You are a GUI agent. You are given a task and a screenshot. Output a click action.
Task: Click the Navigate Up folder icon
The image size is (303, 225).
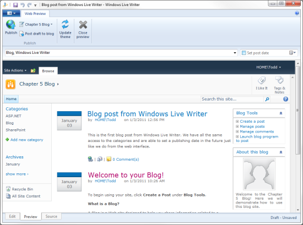[33, 70]
